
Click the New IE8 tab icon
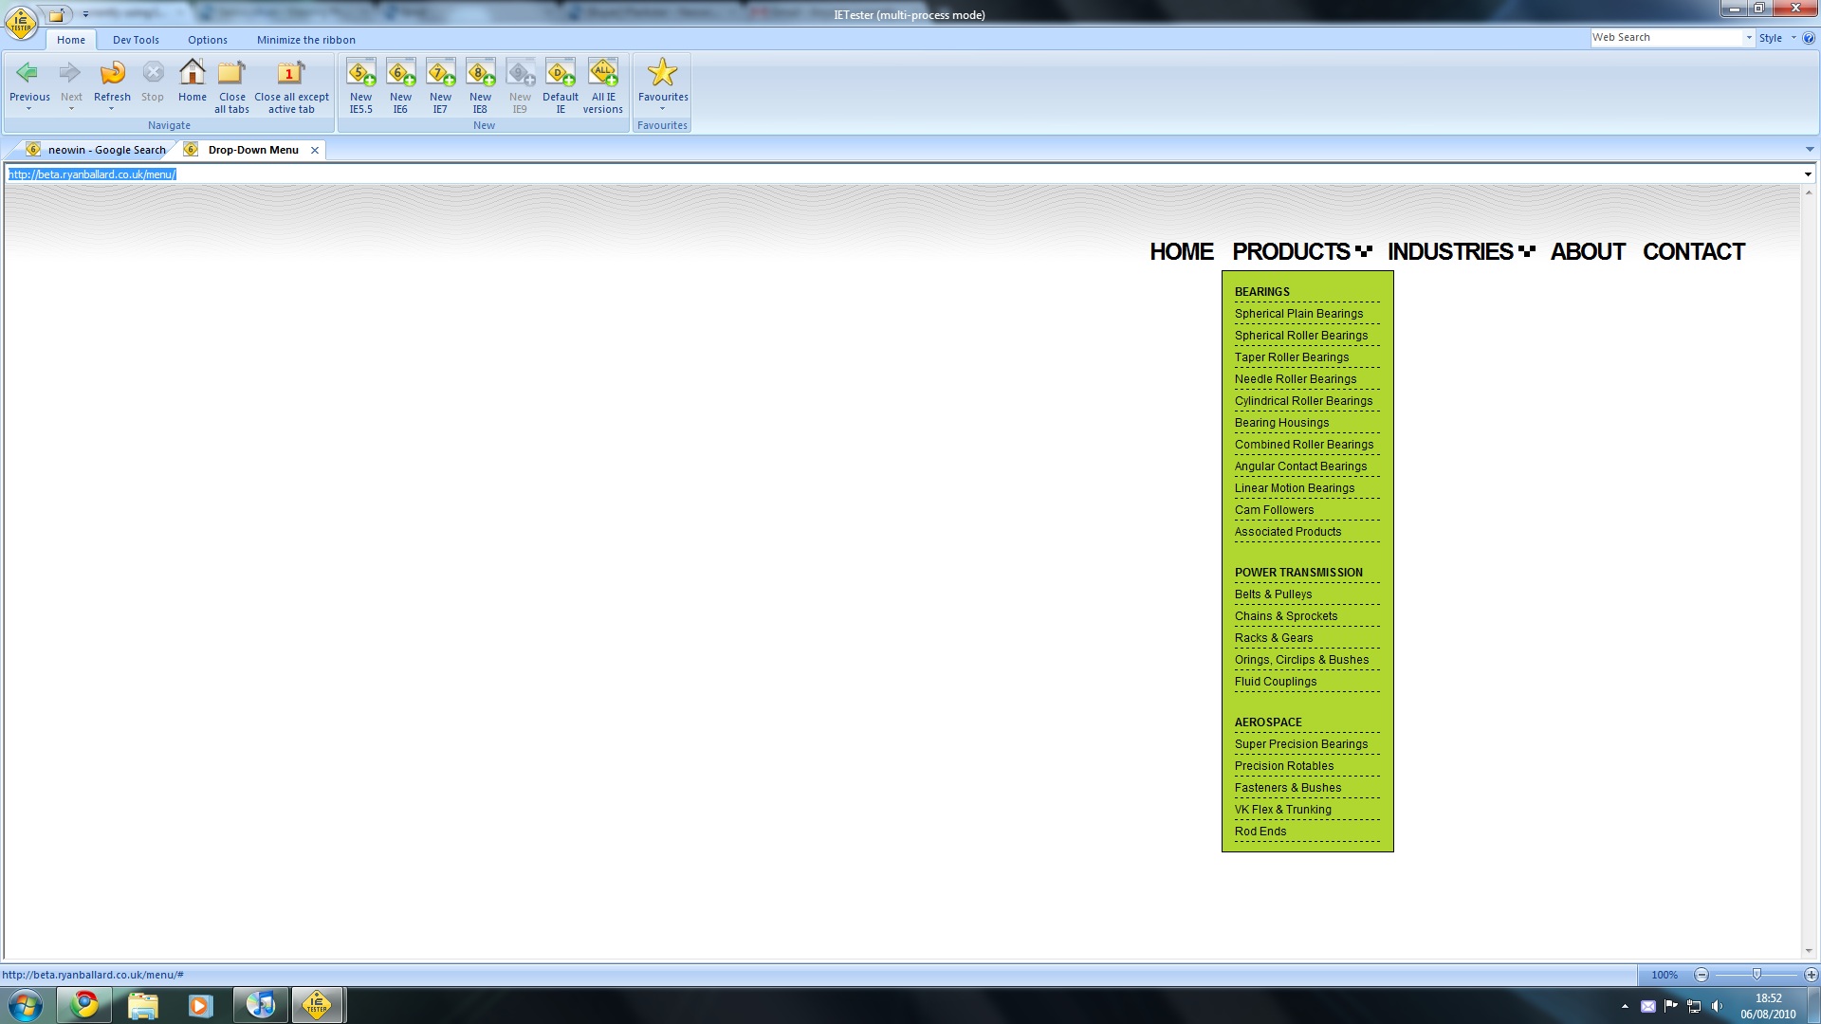coord(480,74)
